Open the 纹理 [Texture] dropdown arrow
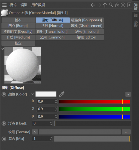Image resolution: width=139 pixels, height=150 pixels. [35, 132]
